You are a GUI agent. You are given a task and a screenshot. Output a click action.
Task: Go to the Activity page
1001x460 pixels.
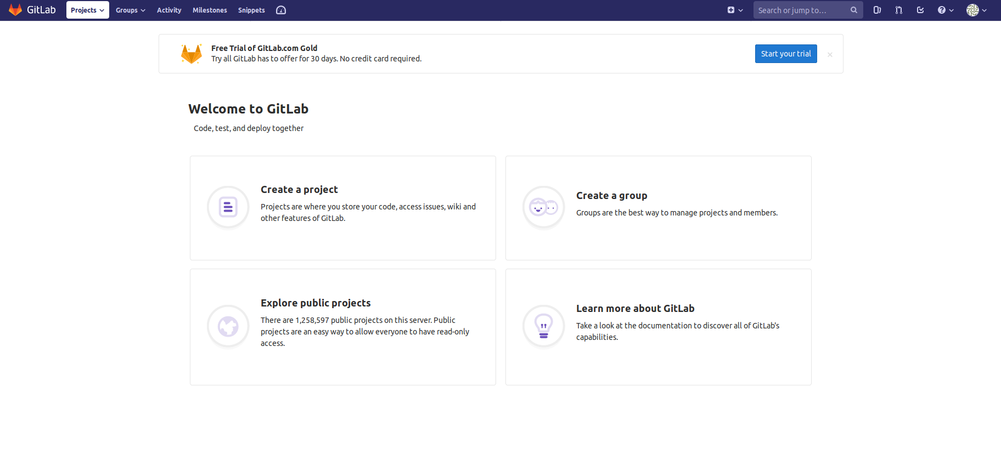(169, 10)
